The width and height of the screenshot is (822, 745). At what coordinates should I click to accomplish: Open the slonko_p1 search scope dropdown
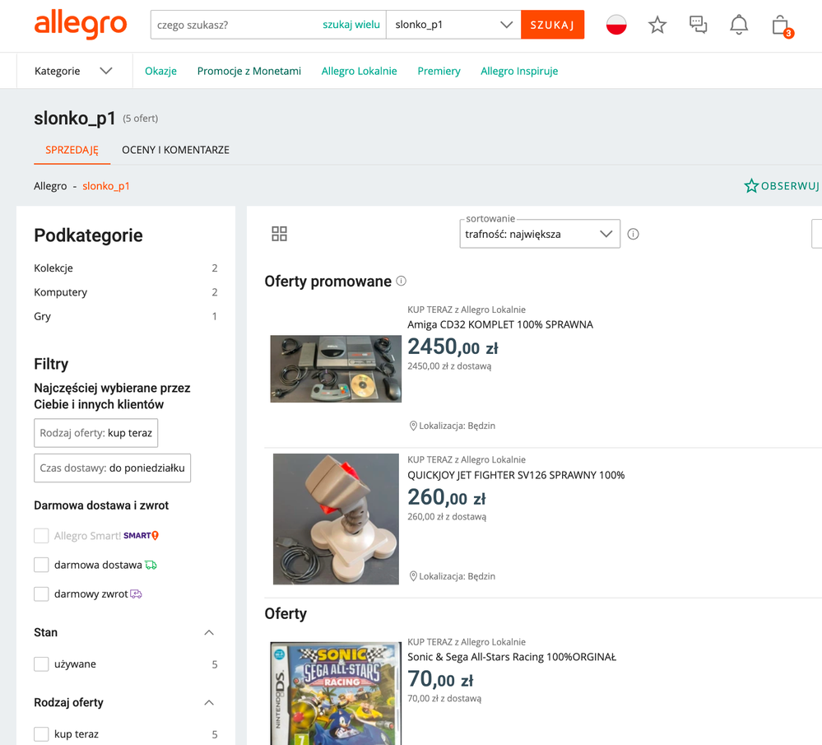[453, 25]
